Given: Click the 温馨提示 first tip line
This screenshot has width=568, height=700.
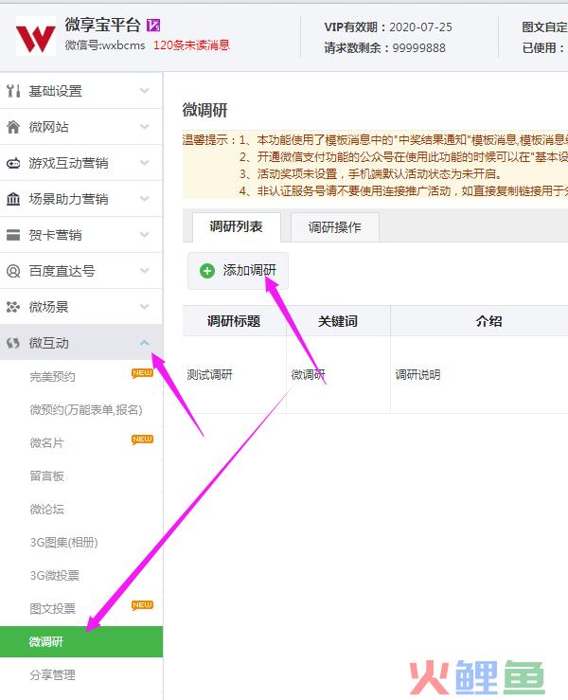Looking at the screenshot, I should (x=375, y=140).
